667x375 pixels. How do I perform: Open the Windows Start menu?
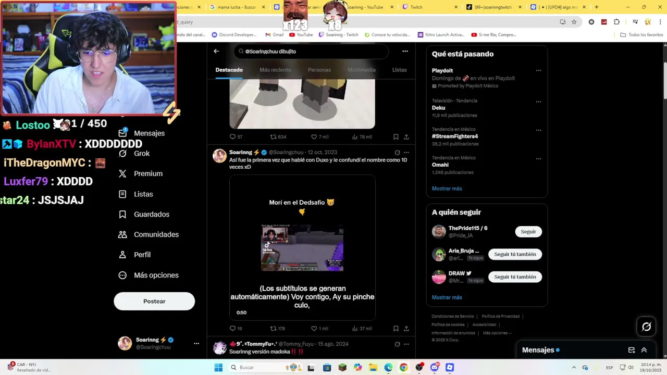pyautogui.click(x=218, y=368)
